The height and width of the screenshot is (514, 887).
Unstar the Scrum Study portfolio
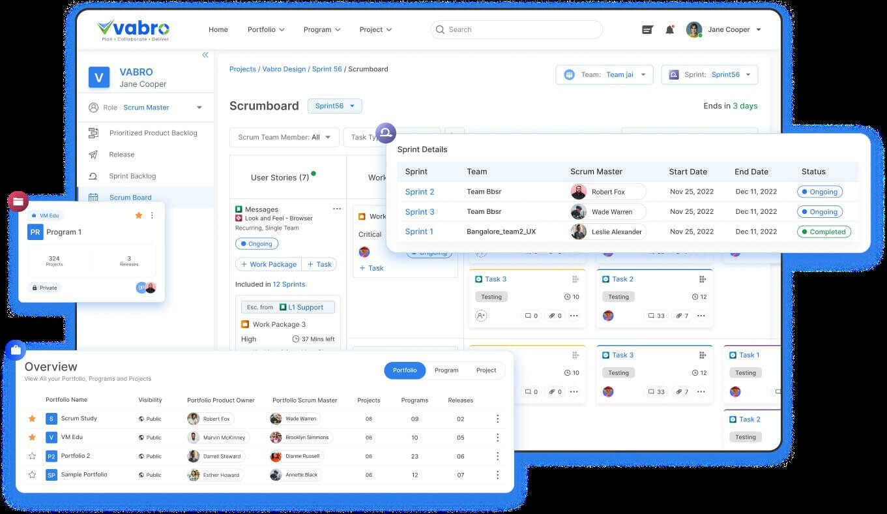(x=32, y=418)
